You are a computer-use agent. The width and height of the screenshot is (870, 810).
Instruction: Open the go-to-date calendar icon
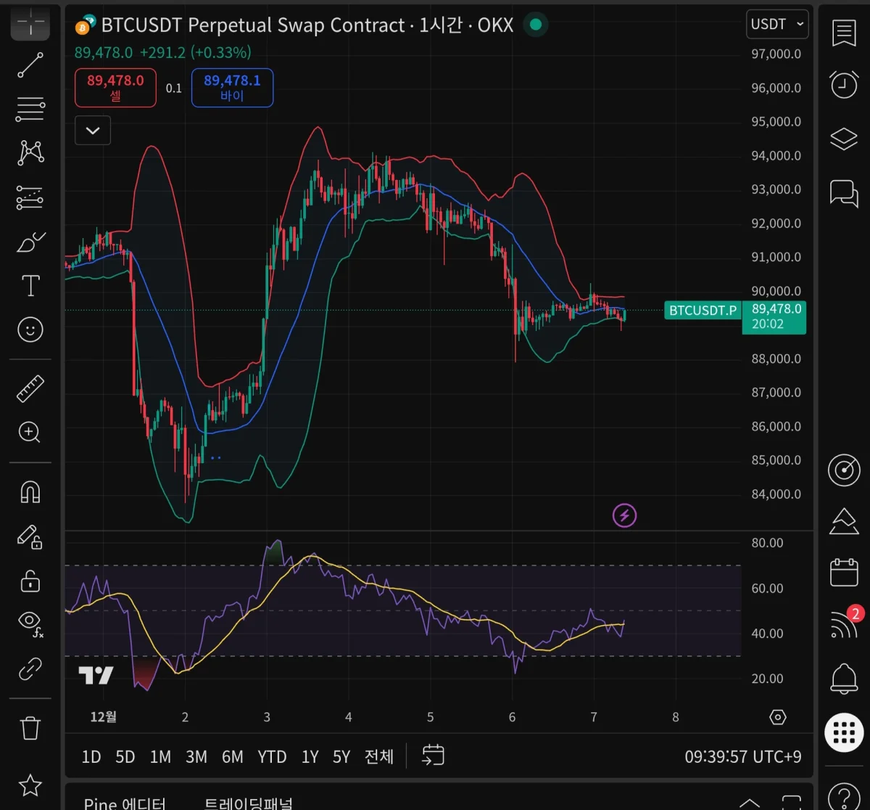[433, 756]
